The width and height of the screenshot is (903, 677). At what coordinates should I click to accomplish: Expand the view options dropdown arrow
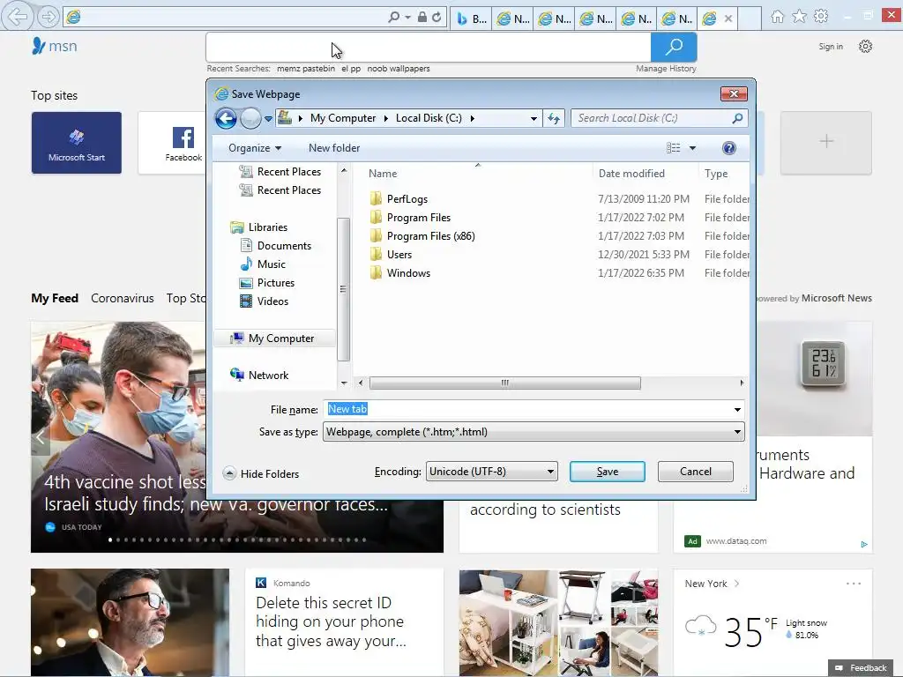click(693, 148)
